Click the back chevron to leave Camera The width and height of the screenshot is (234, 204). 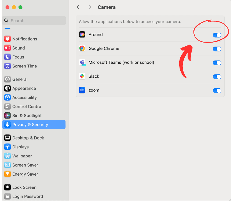[78, 7]
